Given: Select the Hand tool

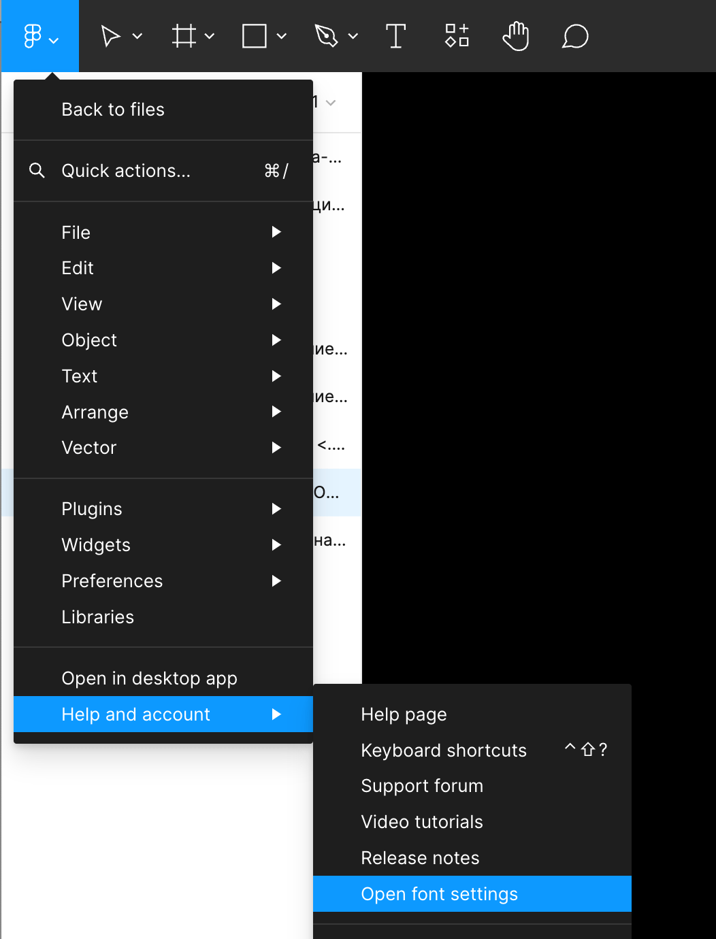Looking at the screenshot, I should pyautogui.click(x=516, y=36).
